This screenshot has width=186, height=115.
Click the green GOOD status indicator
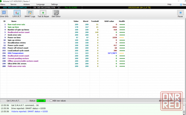(x=41, y=101)
